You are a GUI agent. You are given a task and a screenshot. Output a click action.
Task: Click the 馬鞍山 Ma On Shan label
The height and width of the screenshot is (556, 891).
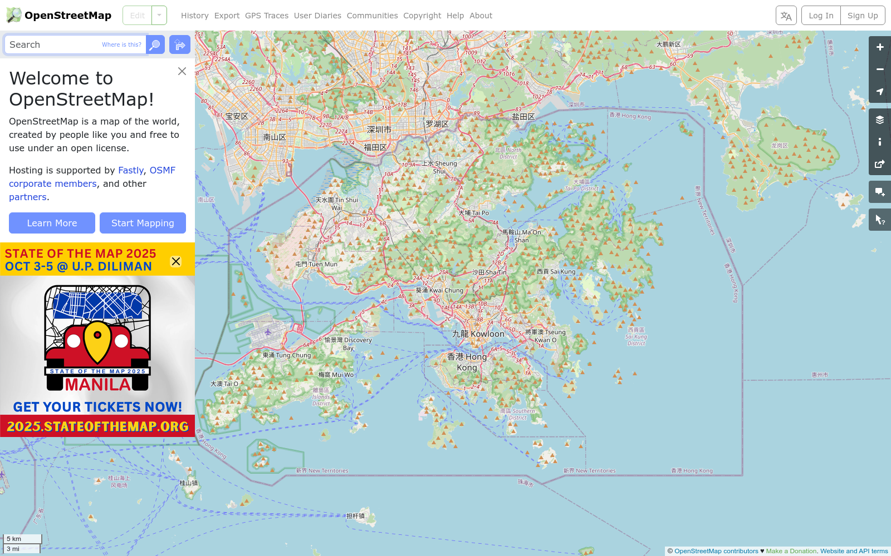click(x=522, y=236)
